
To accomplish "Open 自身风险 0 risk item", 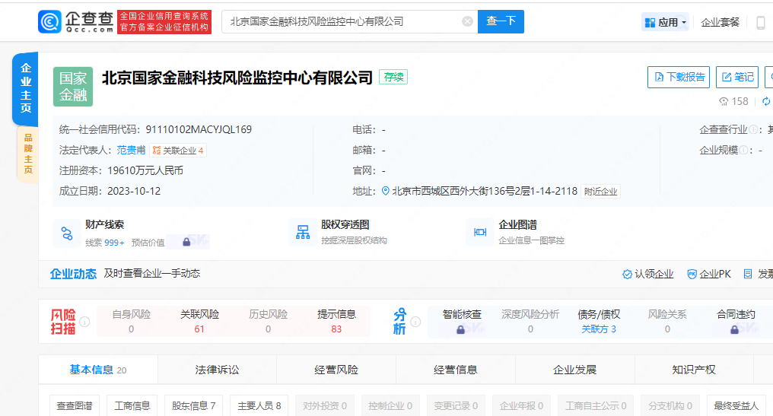I will [x=131, y=322].
